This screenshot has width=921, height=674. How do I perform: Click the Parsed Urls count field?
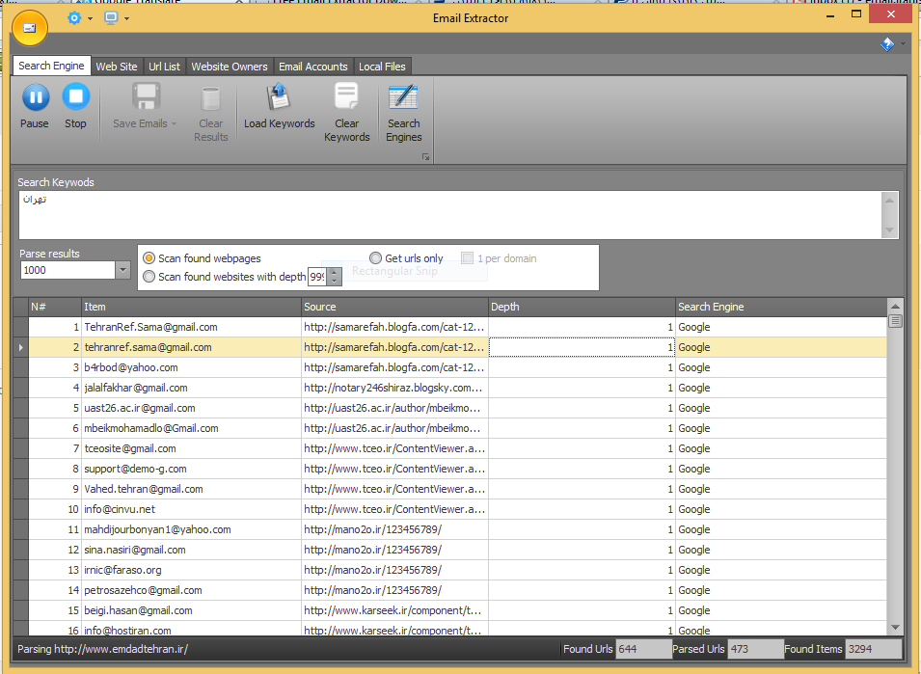755,649
